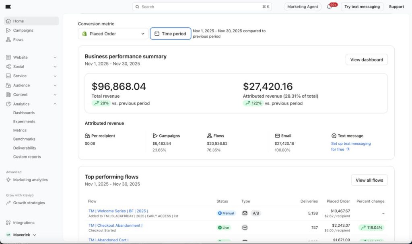Open the TM Checkout Abandonment flow link

click(115, 226)
